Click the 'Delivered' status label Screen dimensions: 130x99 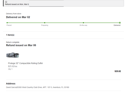coord(117,25)
